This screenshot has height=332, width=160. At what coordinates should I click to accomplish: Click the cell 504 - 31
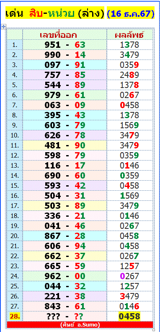65,196
